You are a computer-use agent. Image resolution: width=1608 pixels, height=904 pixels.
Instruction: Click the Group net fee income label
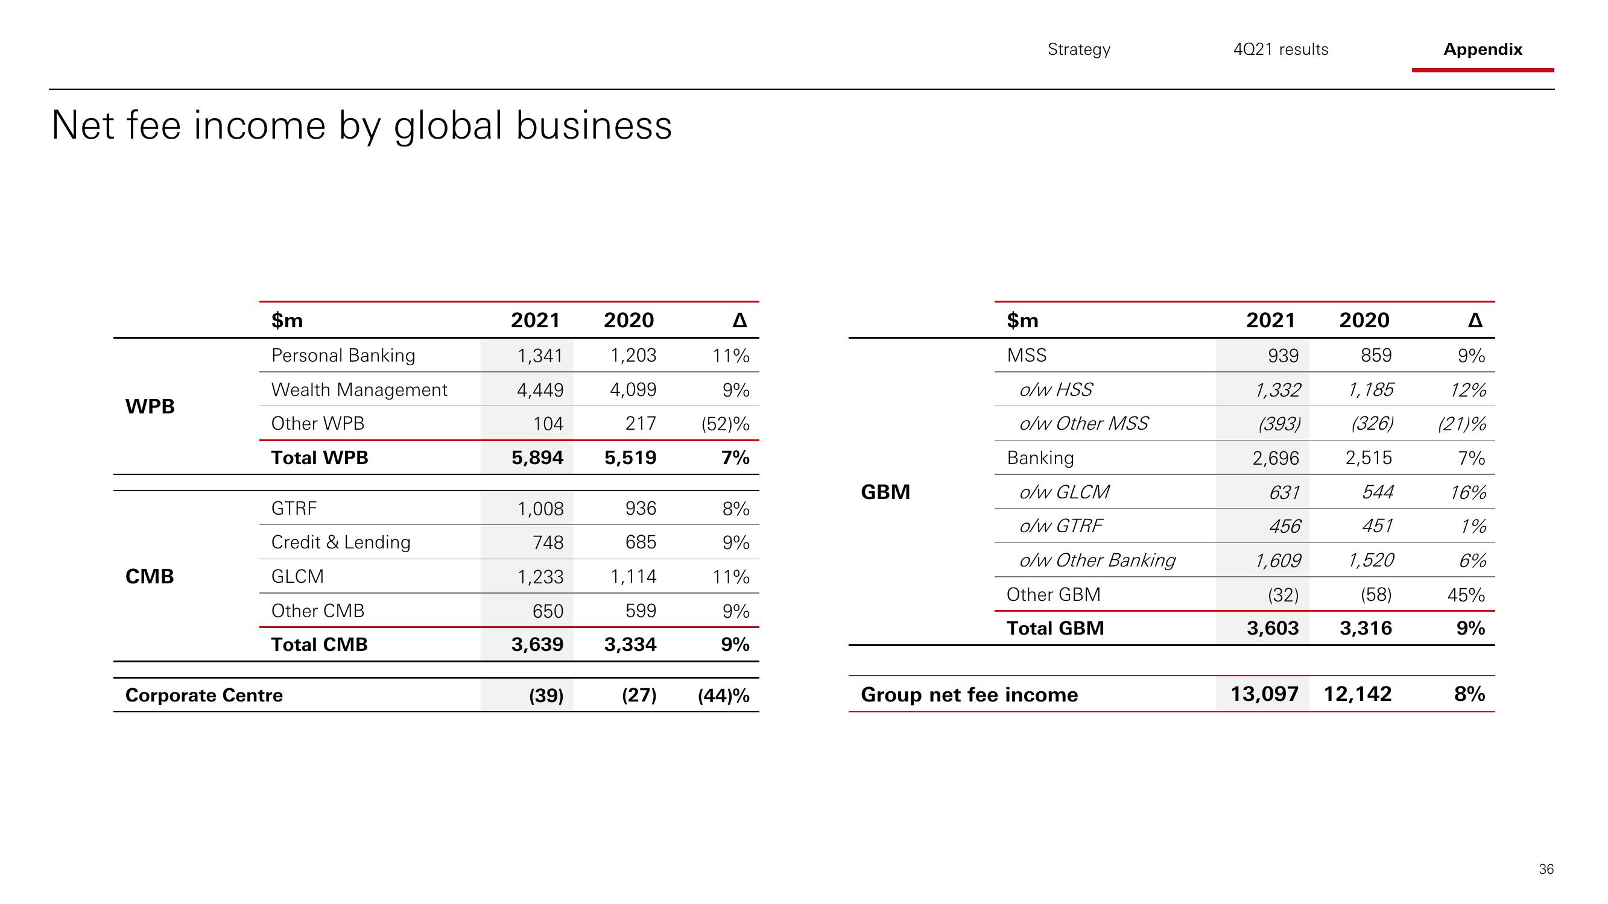969,694
